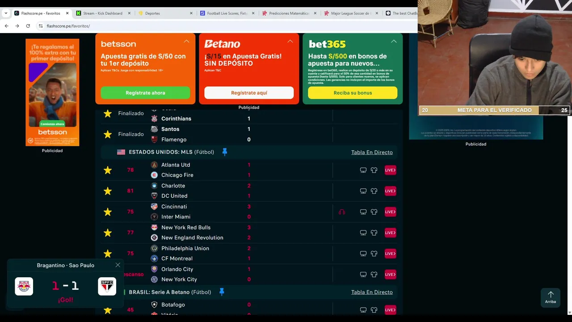Screen dimensions: 572x322
Task: Open TV icon for Charlotte match
Action: [363, 191]
